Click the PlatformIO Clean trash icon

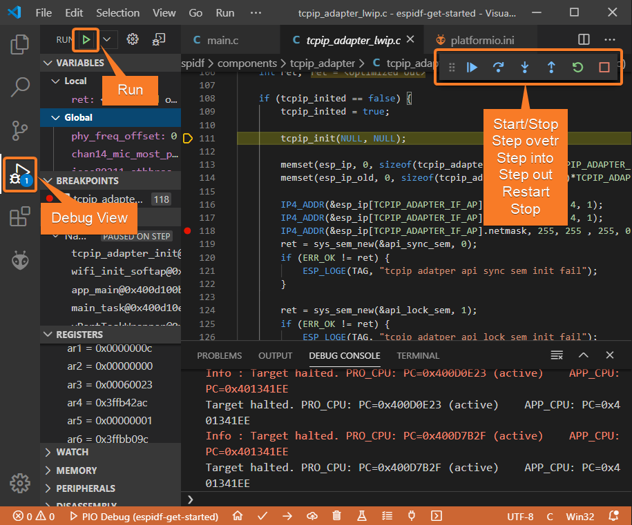click(x=336, y=516)
